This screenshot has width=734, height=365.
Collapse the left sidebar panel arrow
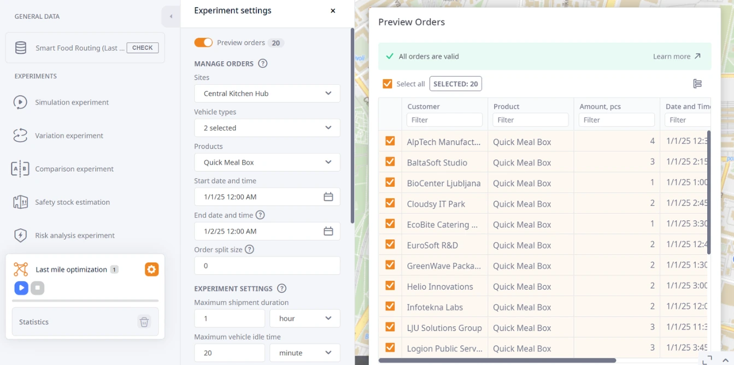pos(171,16)
